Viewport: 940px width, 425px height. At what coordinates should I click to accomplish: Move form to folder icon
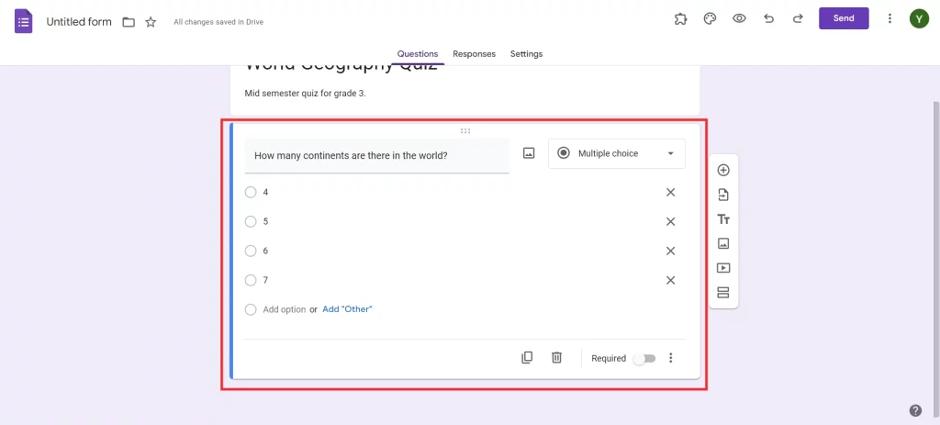(129, 22)
